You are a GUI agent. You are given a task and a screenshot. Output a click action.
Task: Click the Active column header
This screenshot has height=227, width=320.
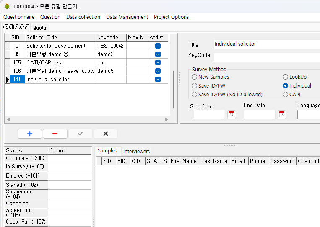pos(158,38)
